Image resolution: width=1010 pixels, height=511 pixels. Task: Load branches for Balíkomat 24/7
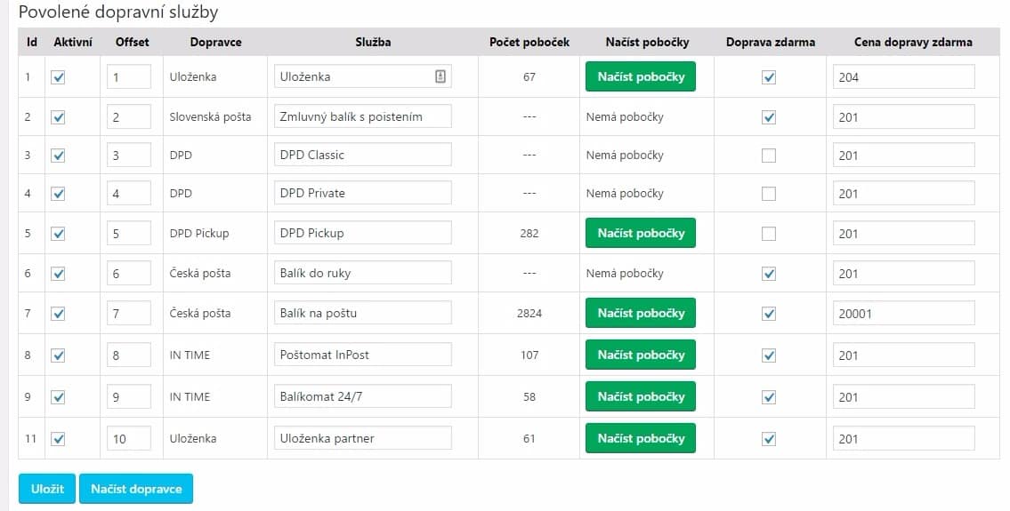point(641,396)
